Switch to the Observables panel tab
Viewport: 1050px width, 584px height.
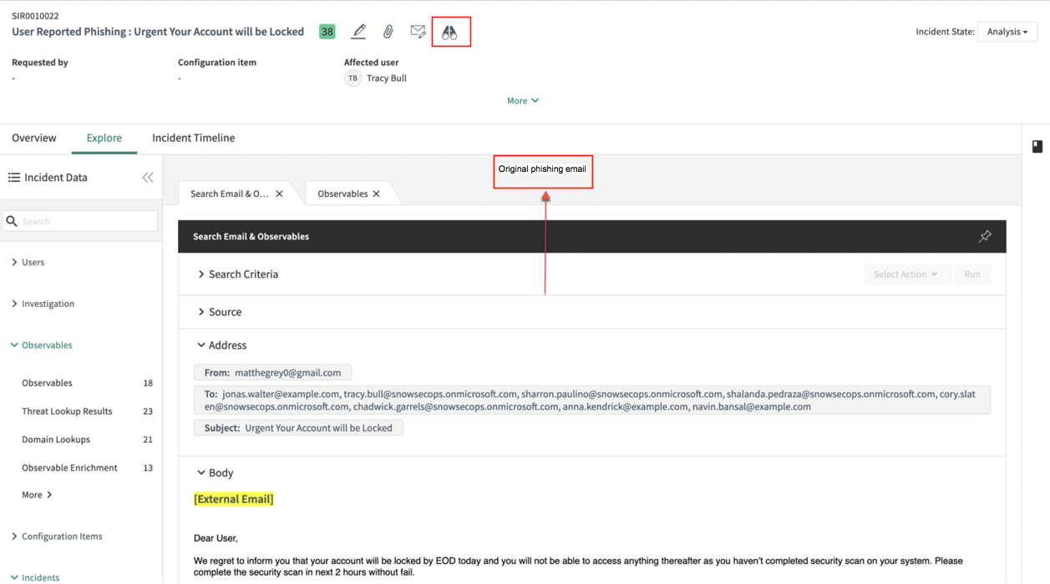point(342,194)
